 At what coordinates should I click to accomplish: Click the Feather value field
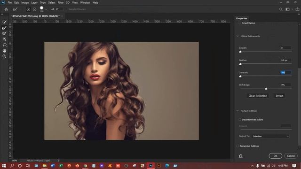pos(286,60)
